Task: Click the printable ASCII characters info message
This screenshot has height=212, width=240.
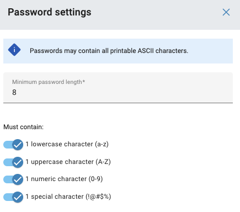Action: (x=109, y=51)
